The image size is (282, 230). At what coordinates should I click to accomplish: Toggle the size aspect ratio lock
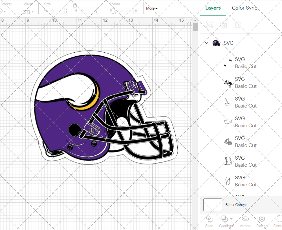pos(75,5)
